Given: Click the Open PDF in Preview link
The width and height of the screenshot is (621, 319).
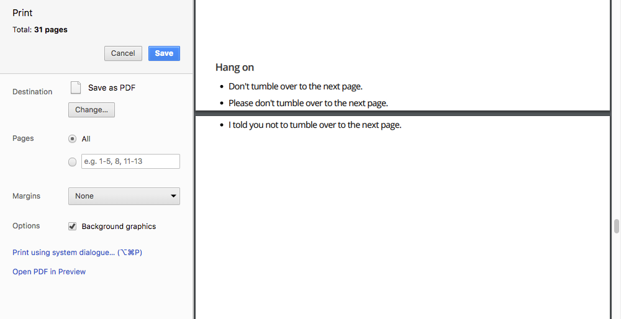Looking at the screenshot, I should point(49,272).
